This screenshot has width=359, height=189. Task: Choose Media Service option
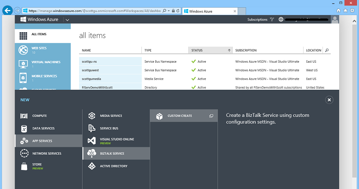(116, 116)
